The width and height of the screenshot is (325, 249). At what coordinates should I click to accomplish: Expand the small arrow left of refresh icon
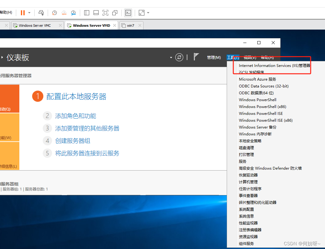click(171, 58)
